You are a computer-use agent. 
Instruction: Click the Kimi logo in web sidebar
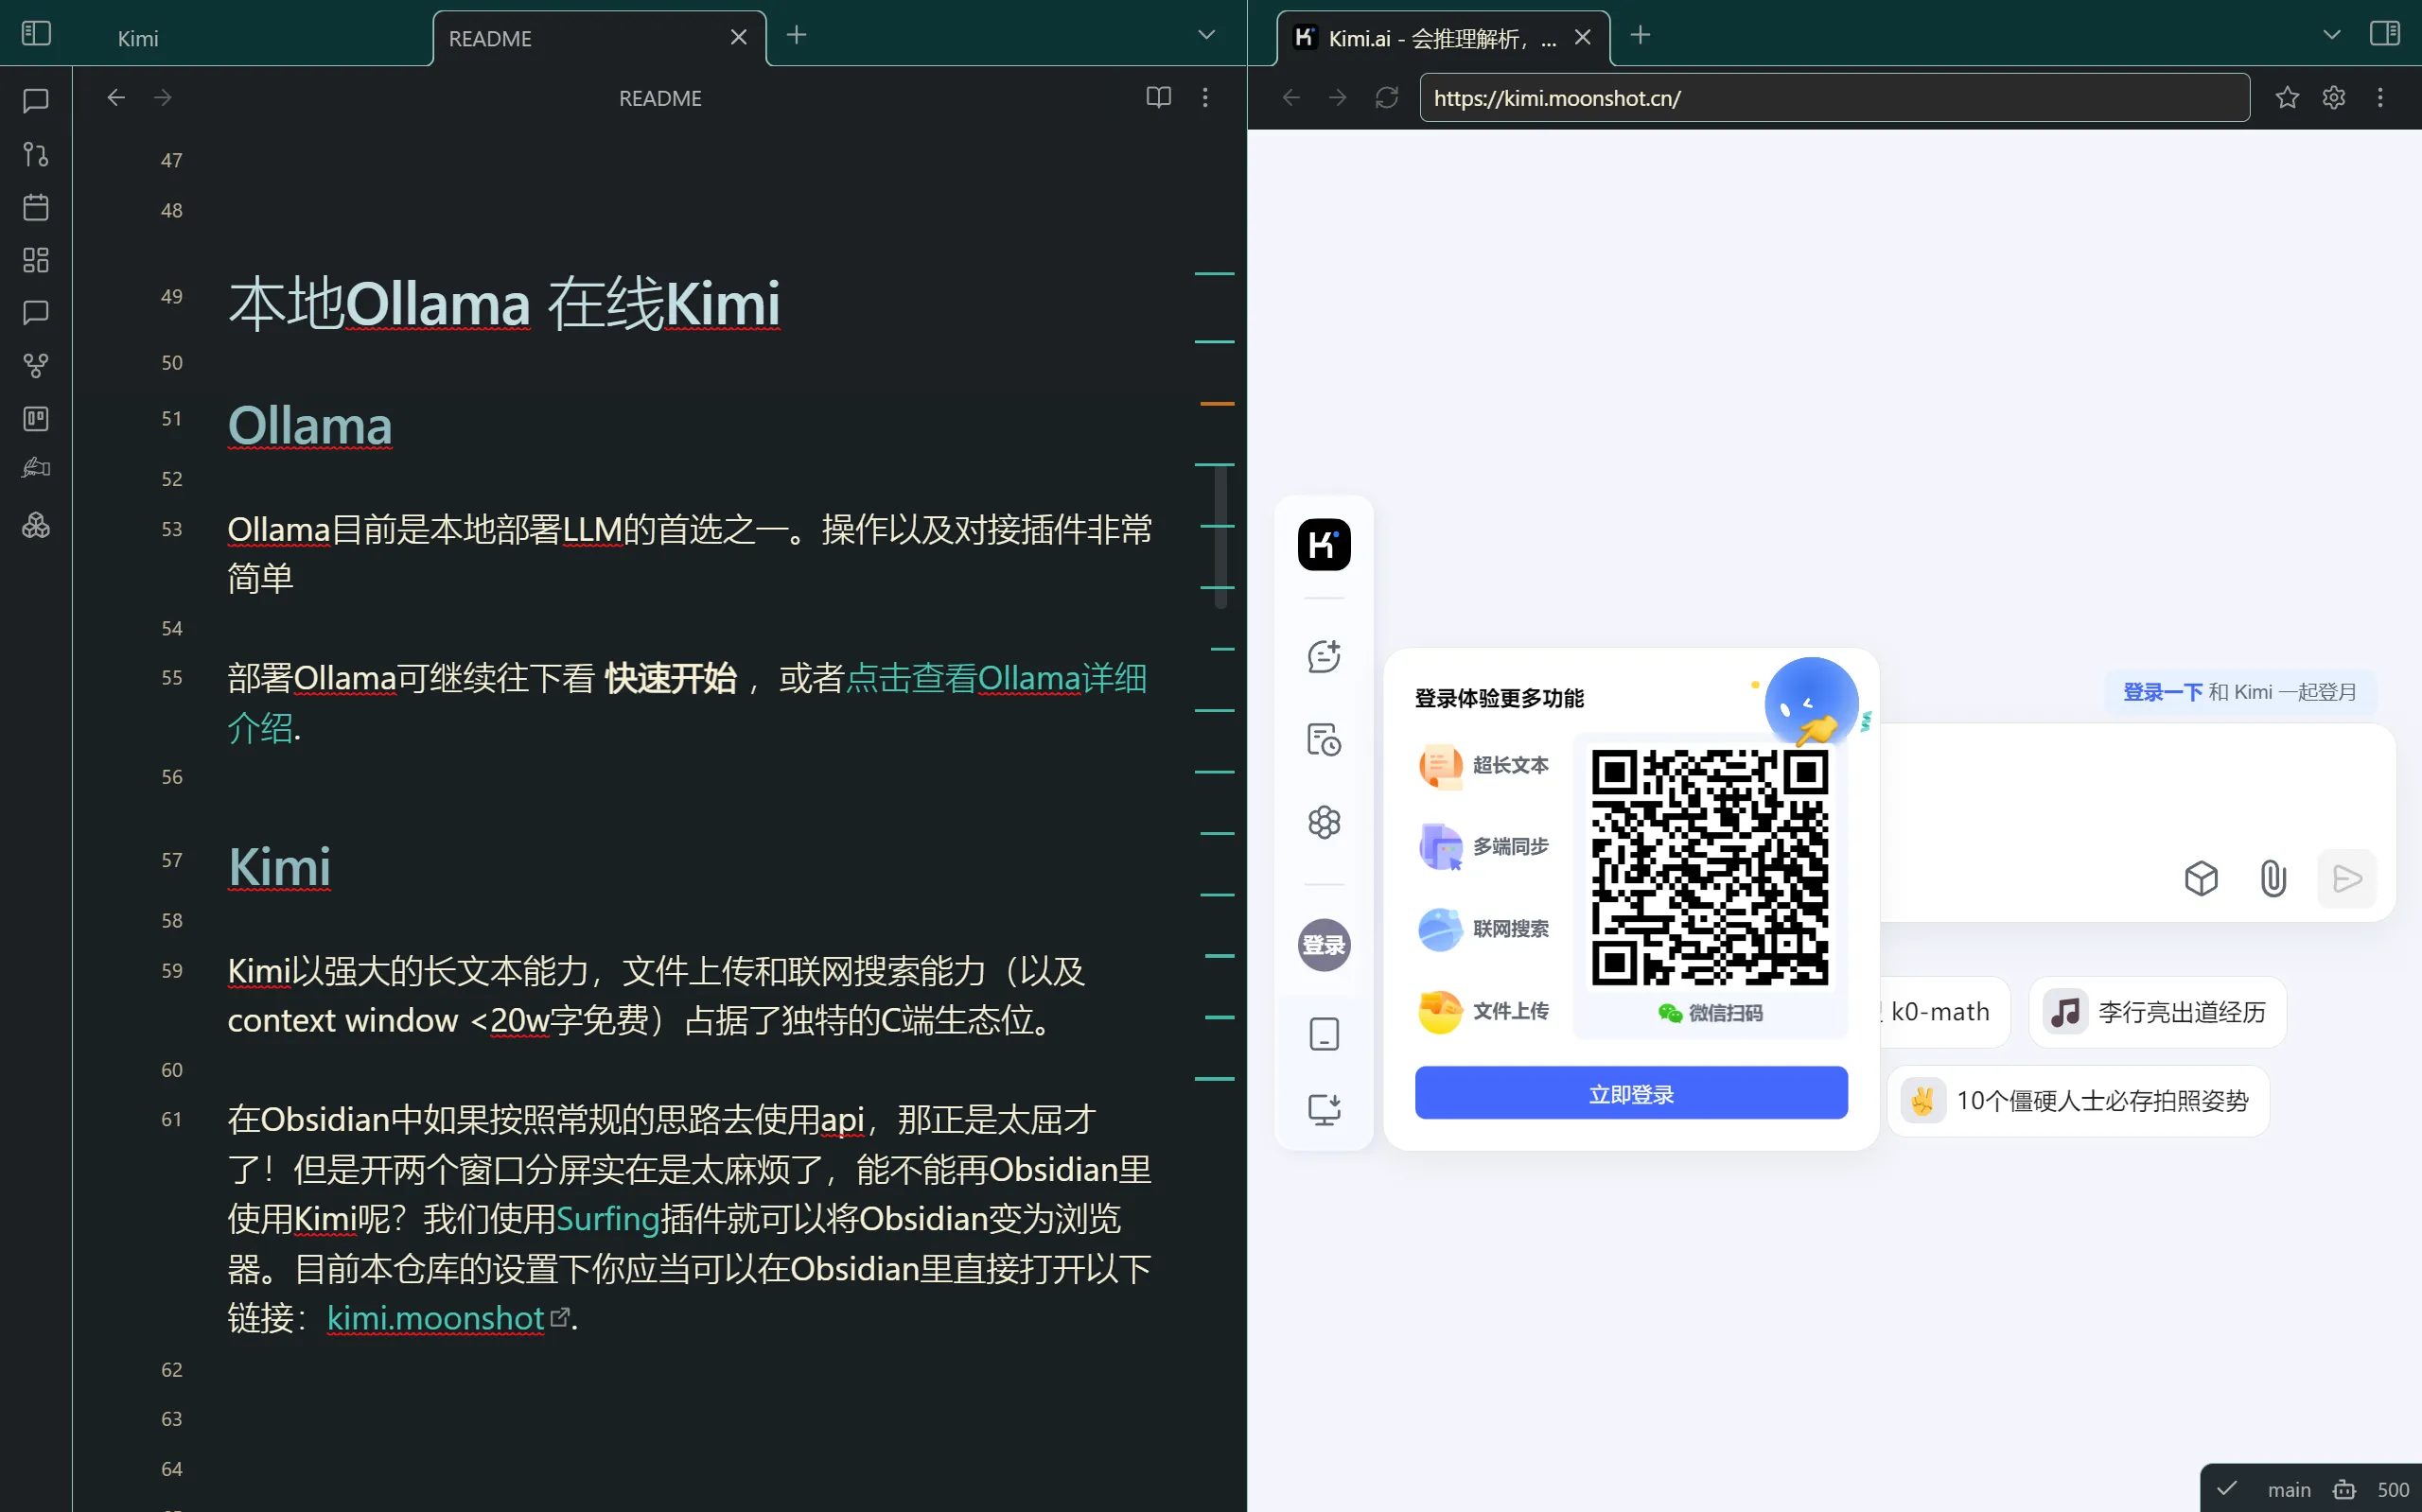(x=1324, y=545)
